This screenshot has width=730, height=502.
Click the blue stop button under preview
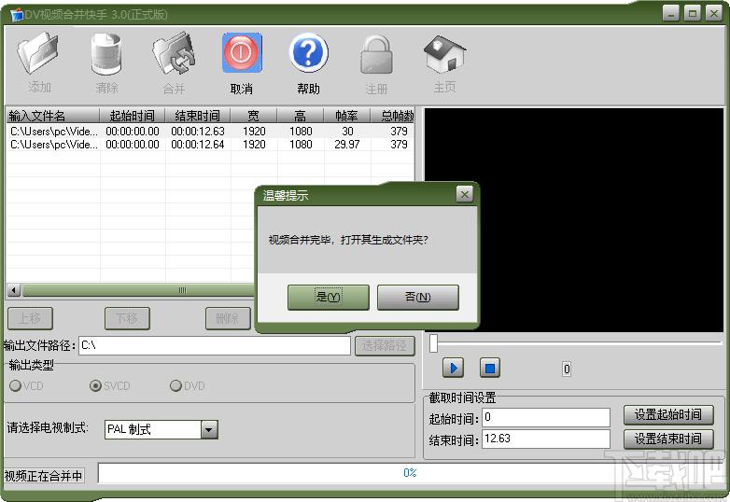pos(490,368)
